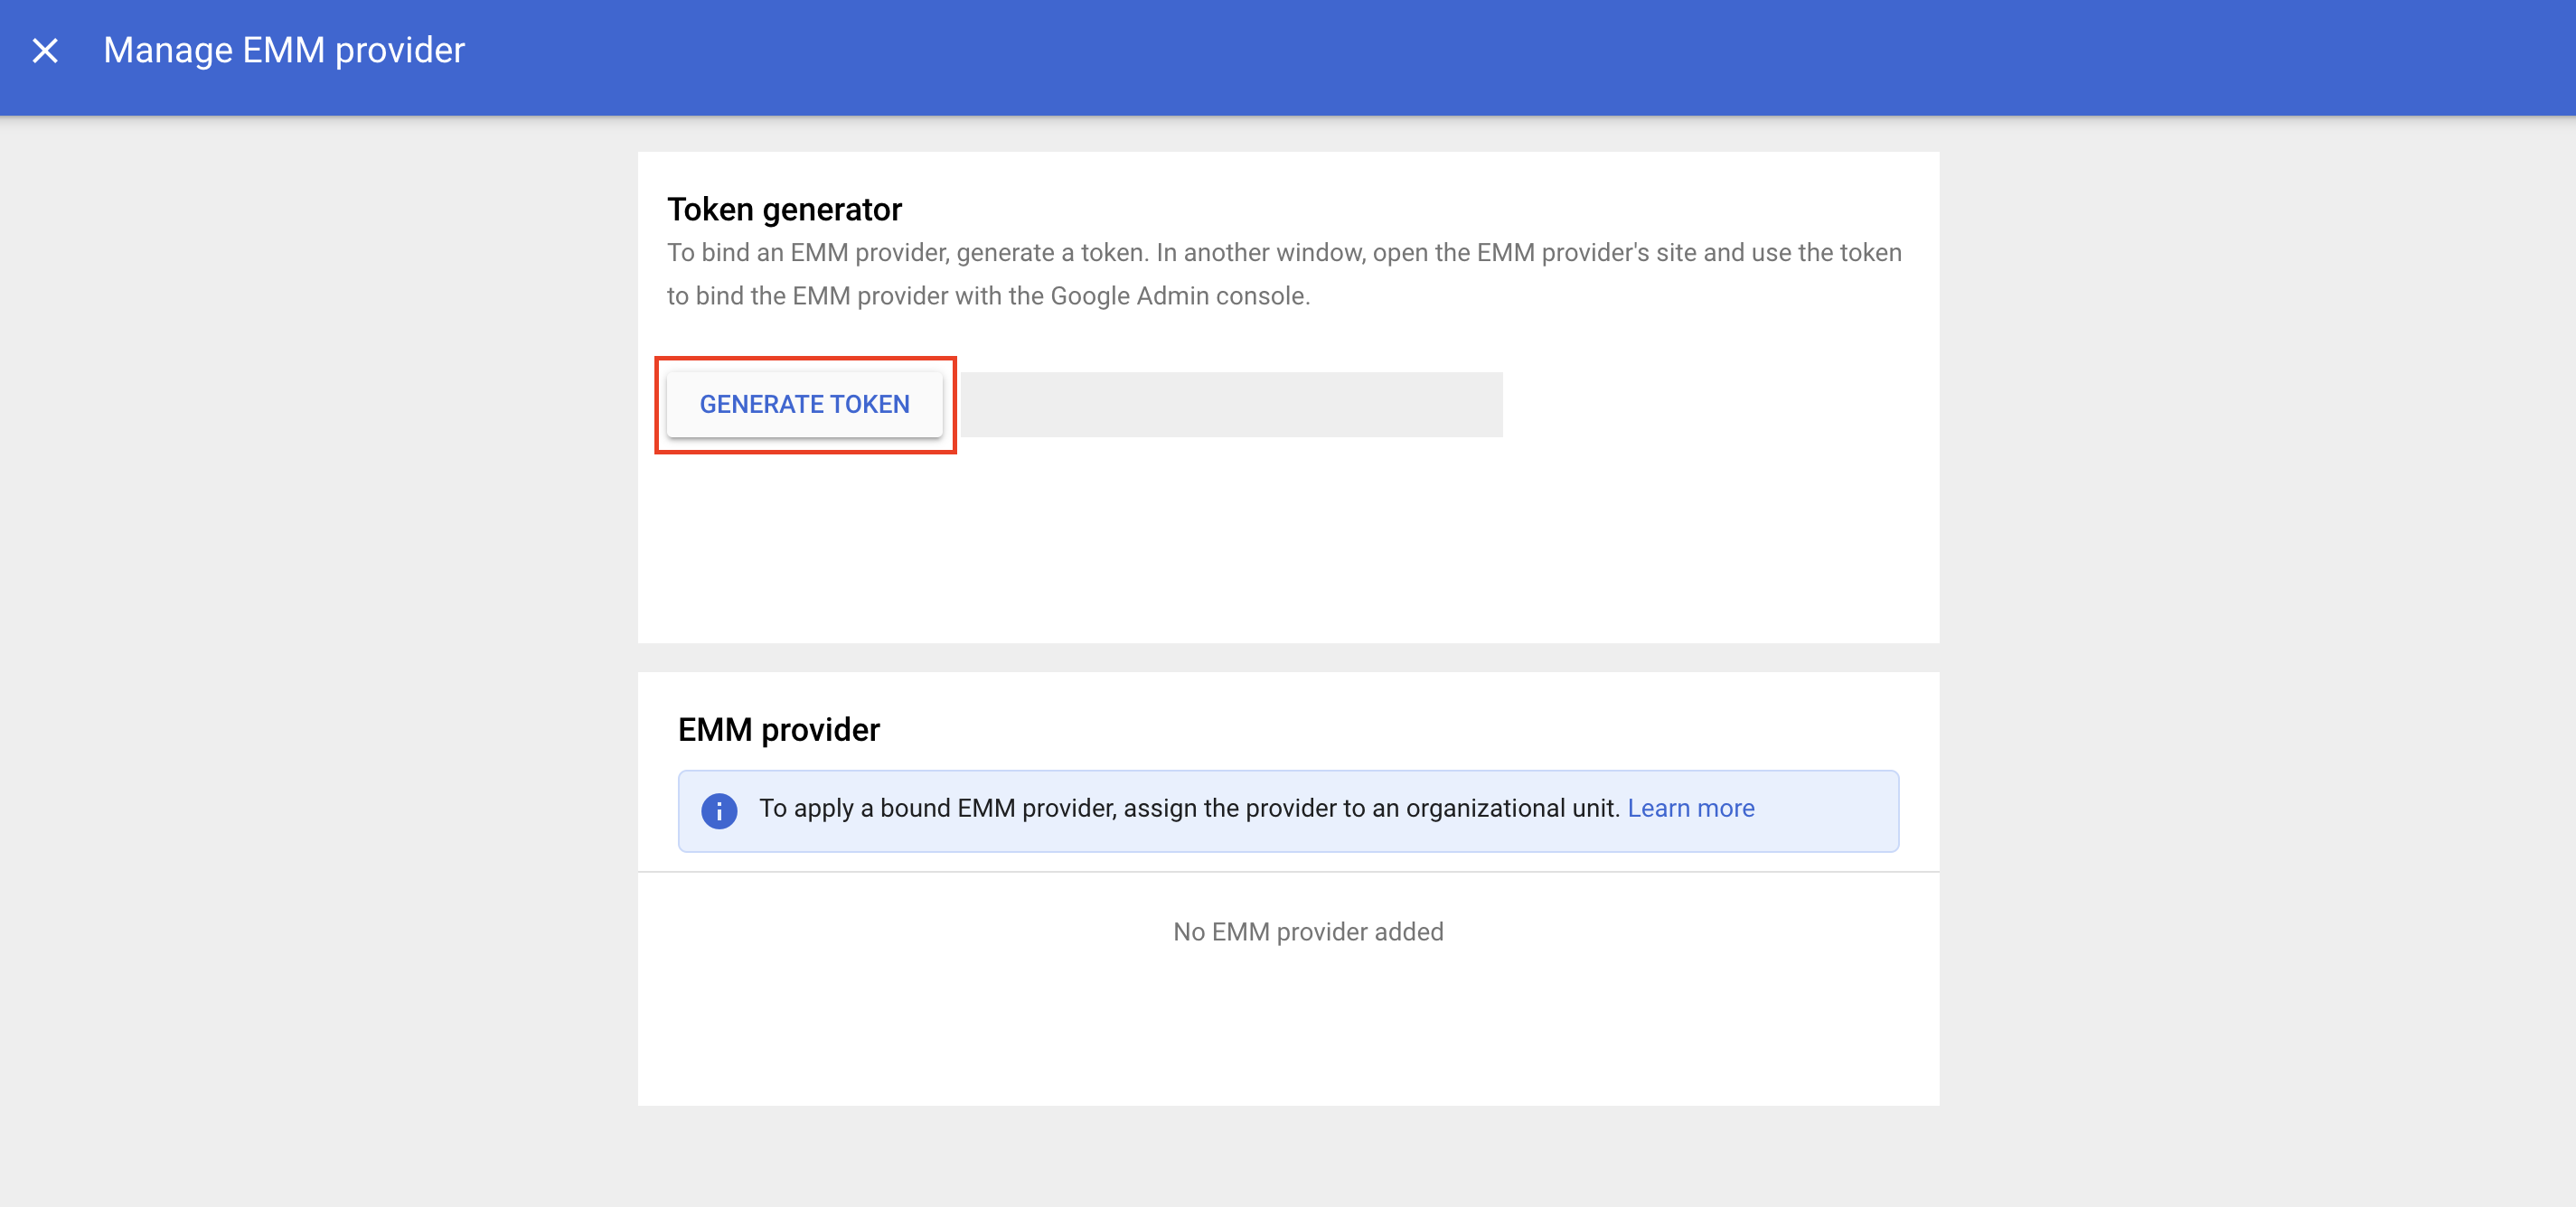Click the empty token output field
Viewport: 2576px width, 1207px height.
(1231, 405)
